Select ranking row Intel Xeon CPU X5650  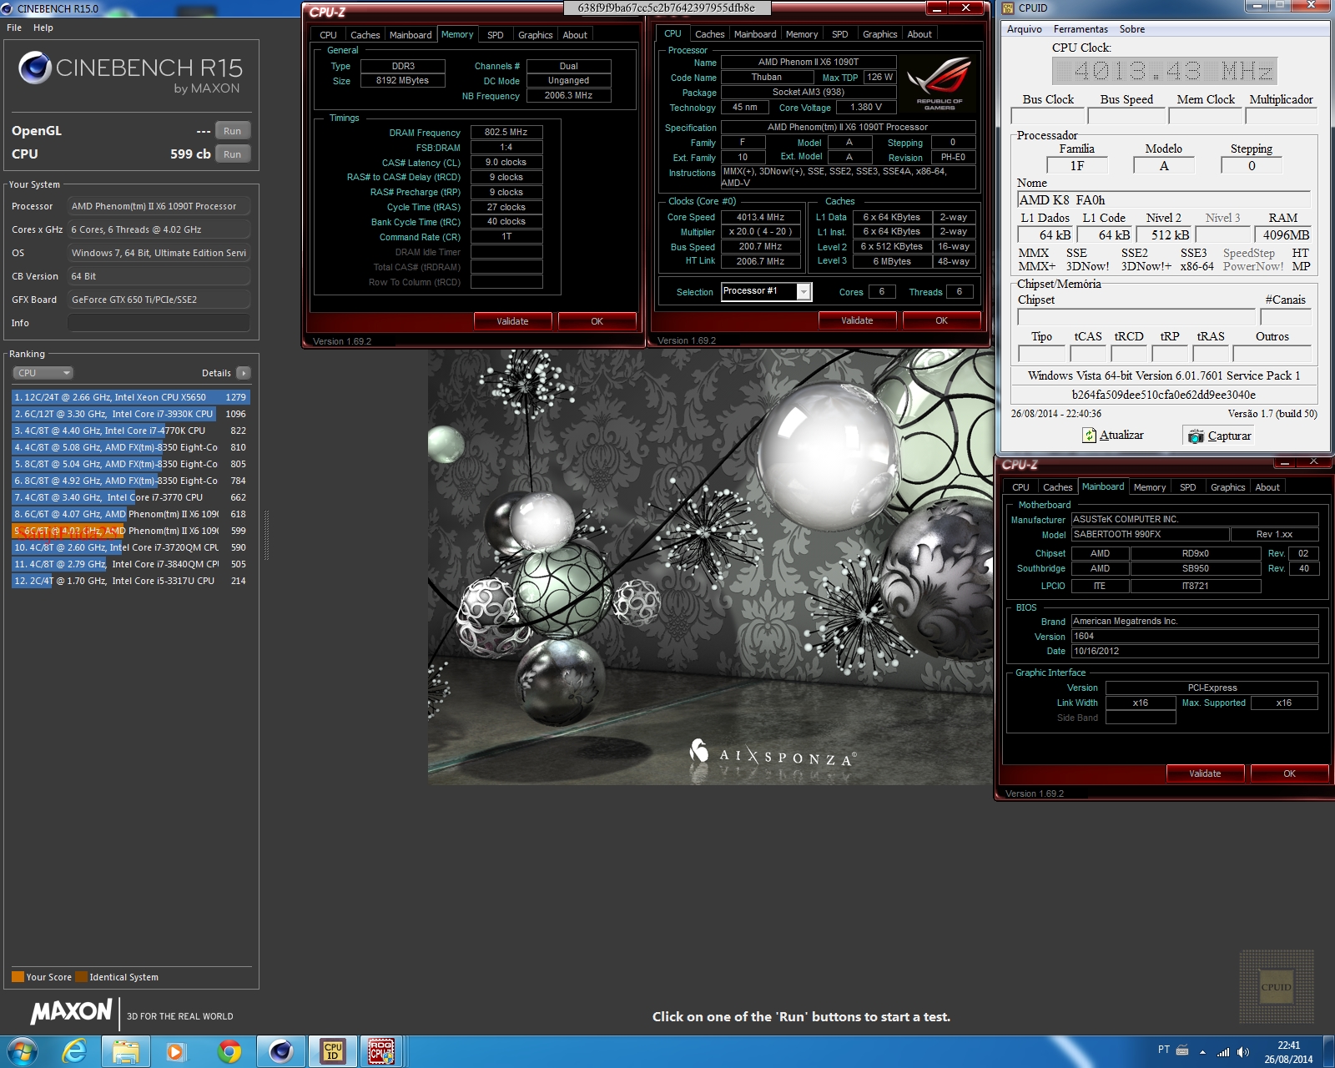[131, 397]
